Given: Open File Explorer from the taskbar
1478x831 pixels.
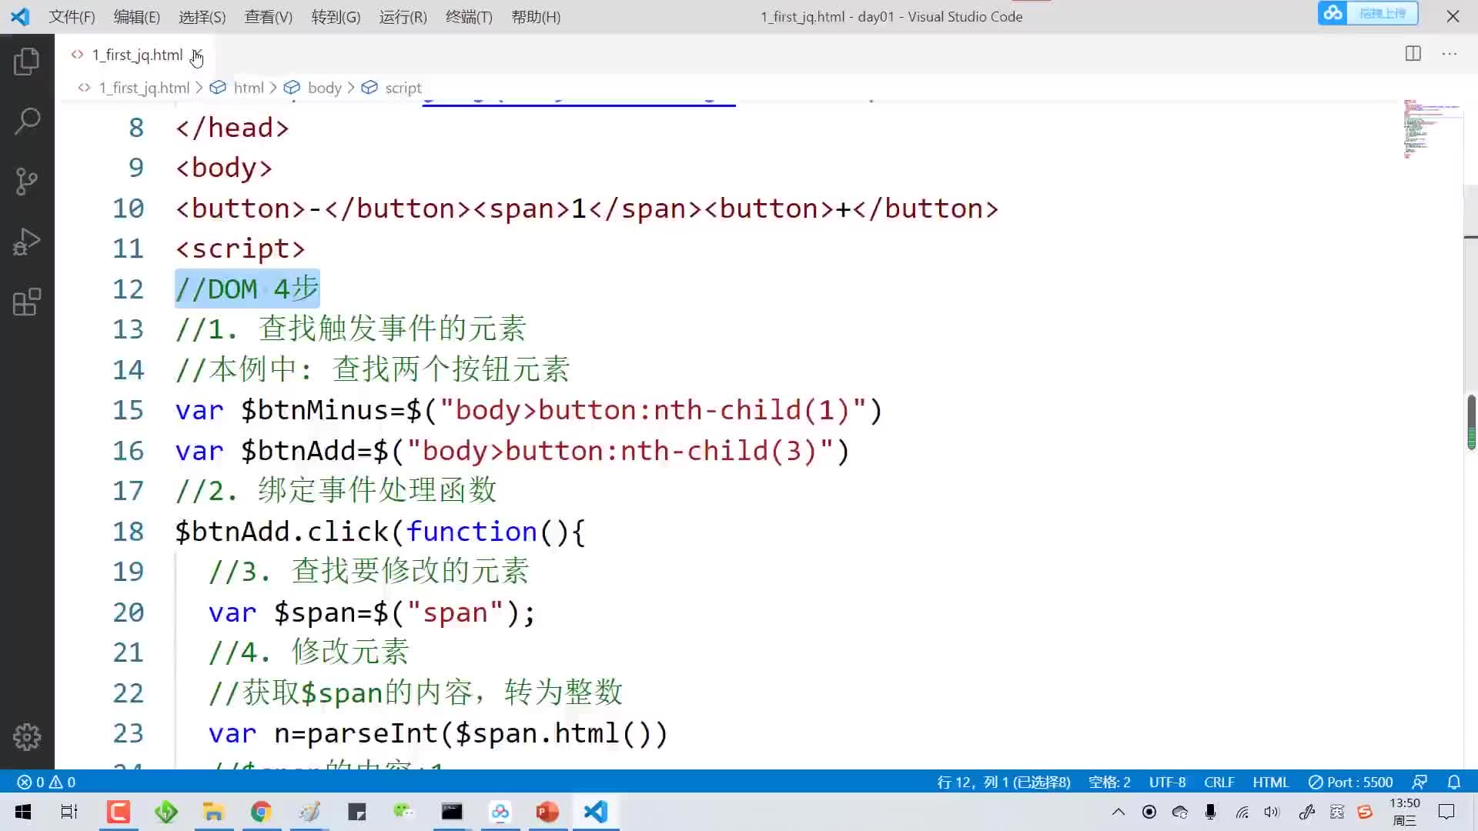Looking at the screenshot, I should click(x=213, y=812).
